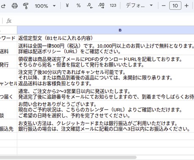Viewport: 194px width, 160px height.
Task: Select column A cell ending 発行
Action: pyautogui.click(x=8, y=61)
